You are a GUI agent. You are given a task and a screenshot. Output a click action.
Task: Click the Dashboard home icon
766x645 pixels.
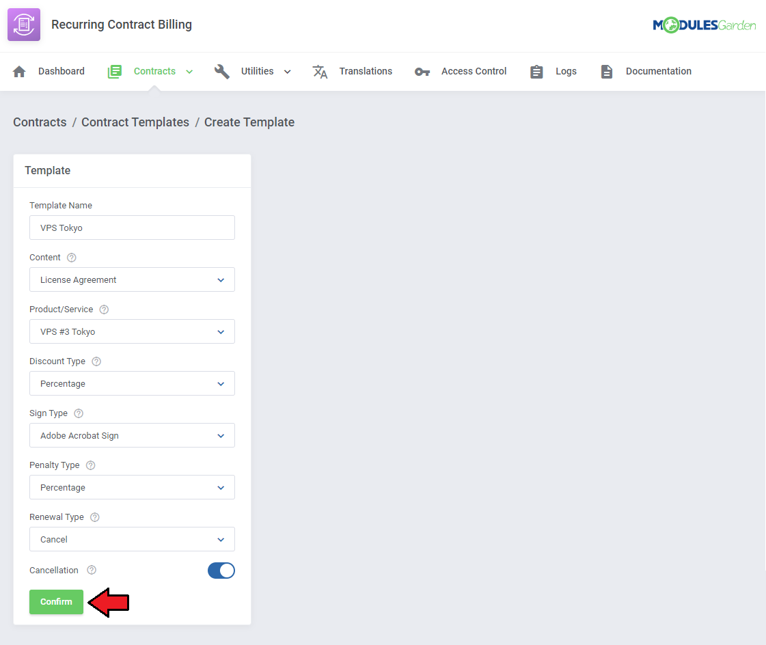click(x=19, y=71)
